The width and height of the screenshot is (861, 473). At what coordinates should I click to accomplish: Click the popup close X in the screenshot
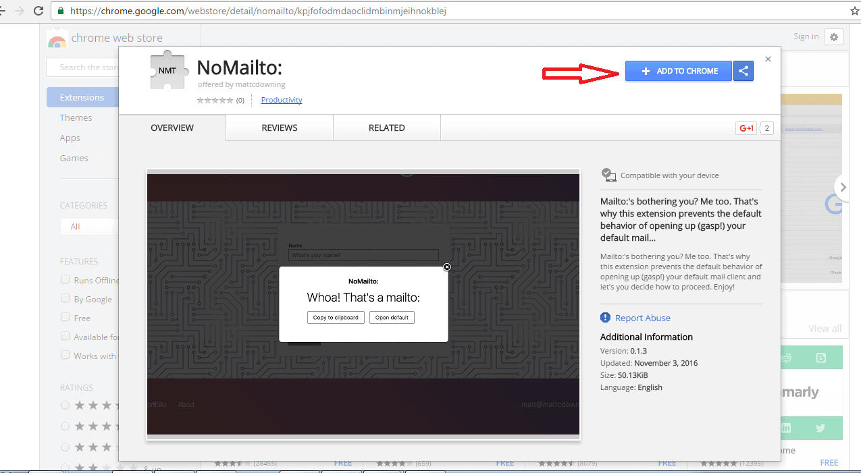(446, 267)
